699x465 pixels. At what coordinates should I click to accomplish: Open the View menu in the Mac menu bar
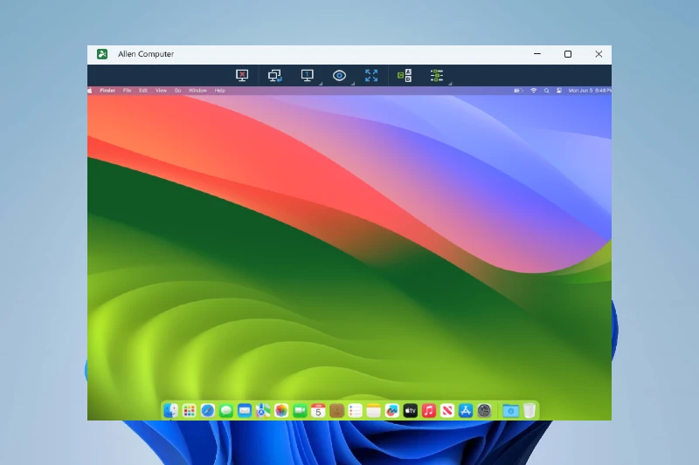(161, 91)
